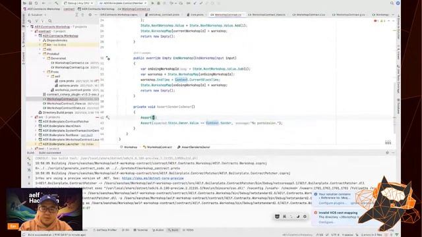The width and height of the screenshot is (422, 237).
Task: Click the WorkshopContract.cs breadcrumb in navigation bar
Action: pos(134,9)
